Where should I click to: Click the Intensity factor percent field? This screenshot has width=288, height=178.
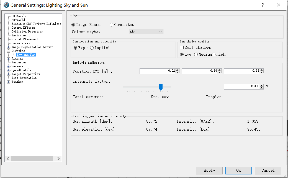point(241,86)
